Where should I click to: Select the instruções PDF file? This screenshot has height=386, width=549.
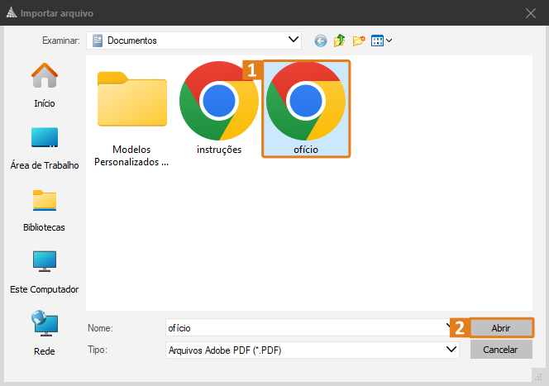219,108
